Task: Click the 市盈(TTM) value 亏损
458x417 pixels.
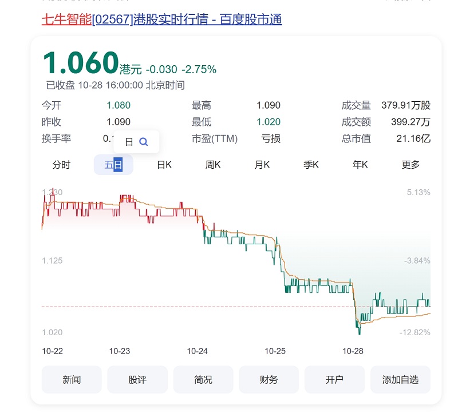Action: pyautogui.click(x=271, y=138)
